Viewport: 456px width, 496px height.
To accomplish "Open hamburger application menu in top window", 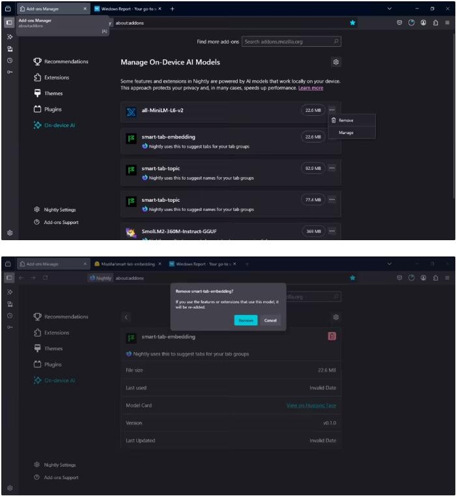I will point(447,23).
